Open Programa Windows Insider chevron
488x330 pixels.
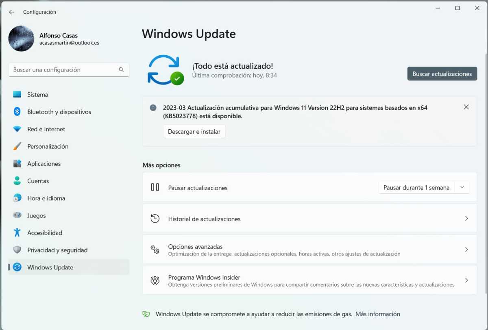(466, 280)
